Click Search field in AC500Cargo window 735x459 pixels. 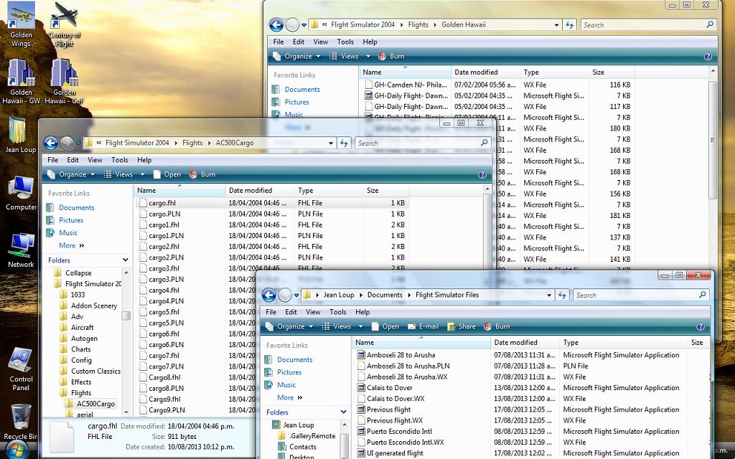point(417,143)
